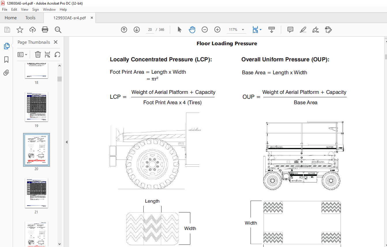This screenshot has height=247, width=387.
Task: Go to next page arrow
Action: (137, 30)
